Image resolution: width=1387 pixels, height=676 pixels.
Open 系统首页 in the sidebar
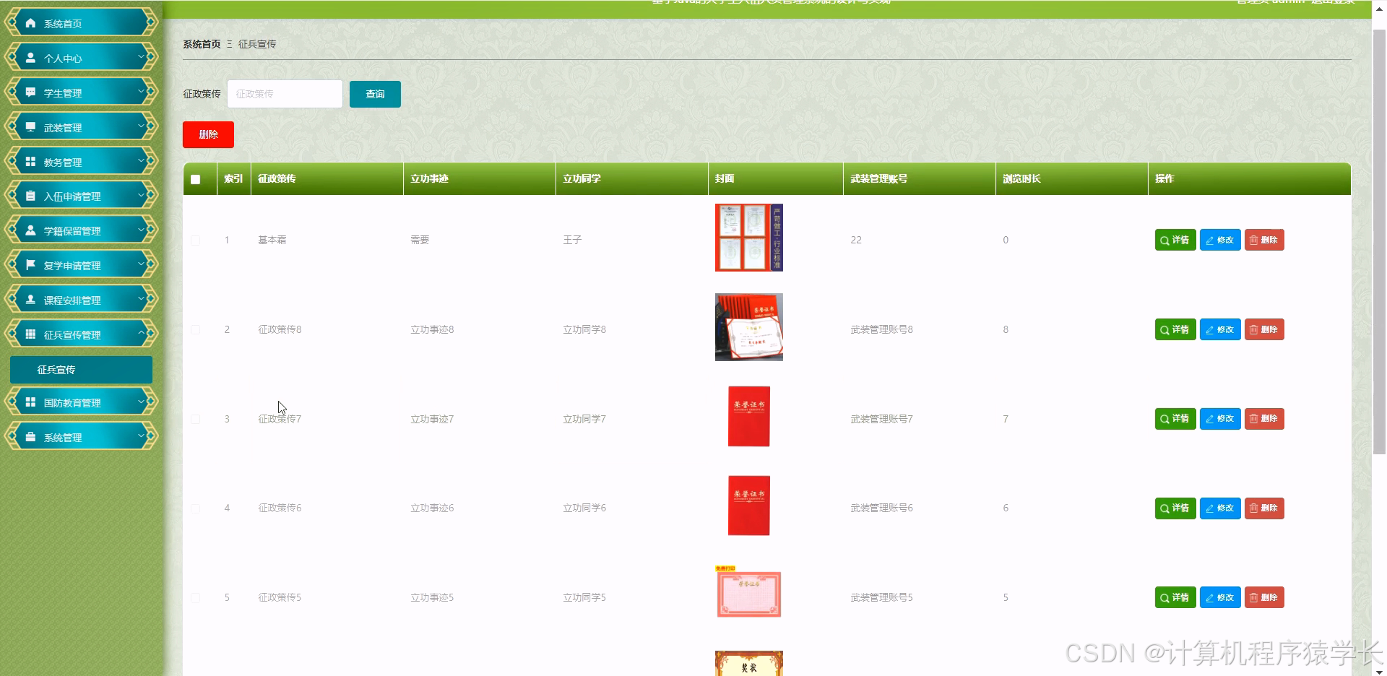tap(81, 23)
